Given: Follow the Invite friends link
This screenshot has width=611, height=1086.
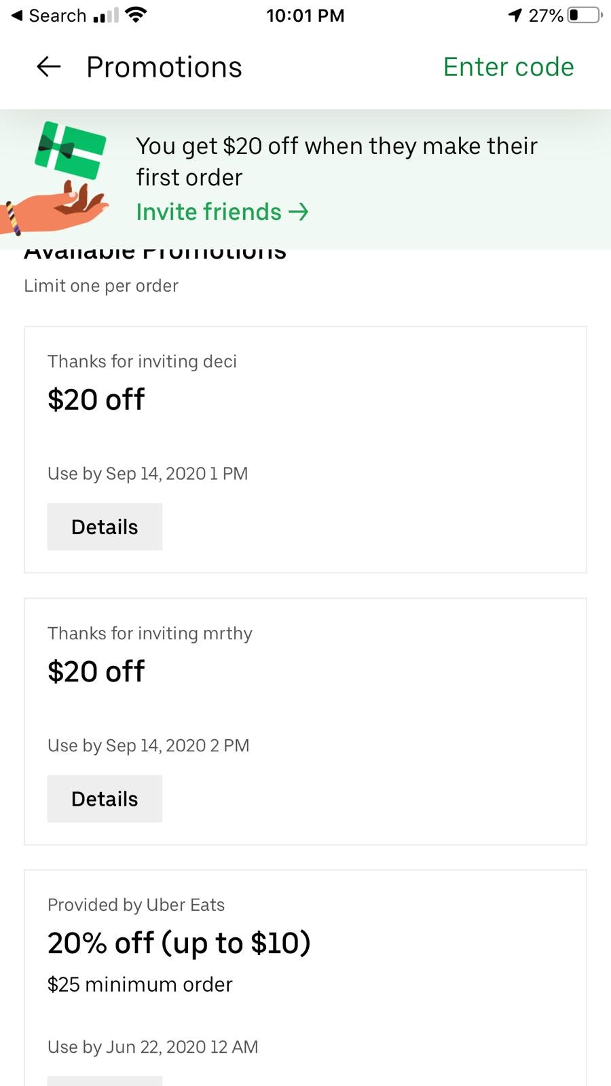Looking at the screenshot, I should 208,212.
